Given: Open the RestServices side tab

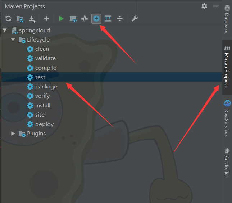Looking at the screenshot, I should (x=227, y=118).
